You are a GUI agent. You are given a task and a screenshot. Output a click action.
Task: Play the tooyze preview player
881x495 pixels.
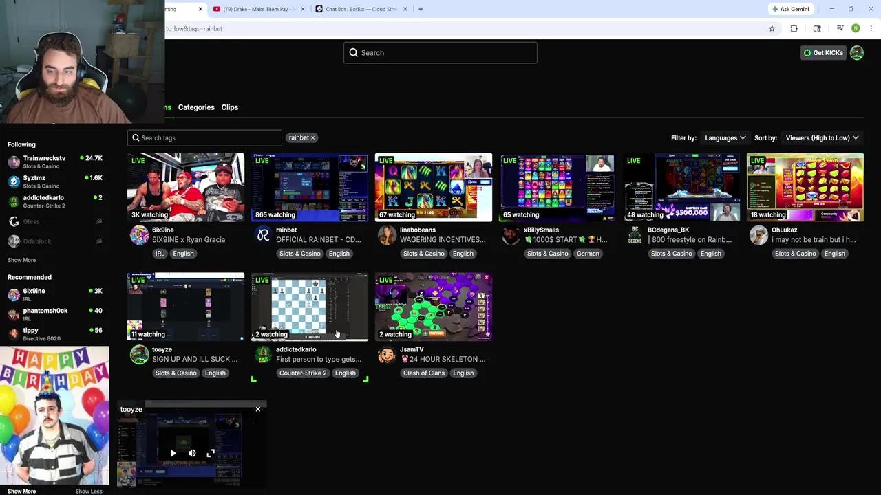pyautogui.click(x=173, y=453)
